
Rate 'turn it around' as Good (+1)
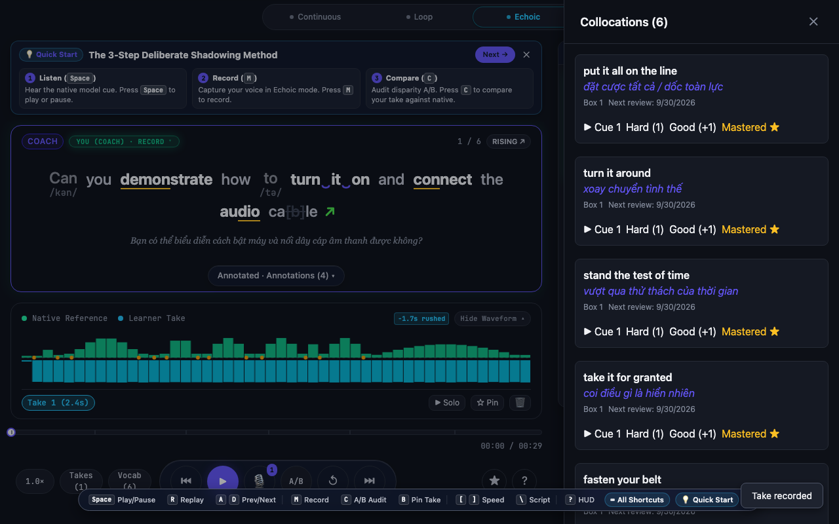693,229
